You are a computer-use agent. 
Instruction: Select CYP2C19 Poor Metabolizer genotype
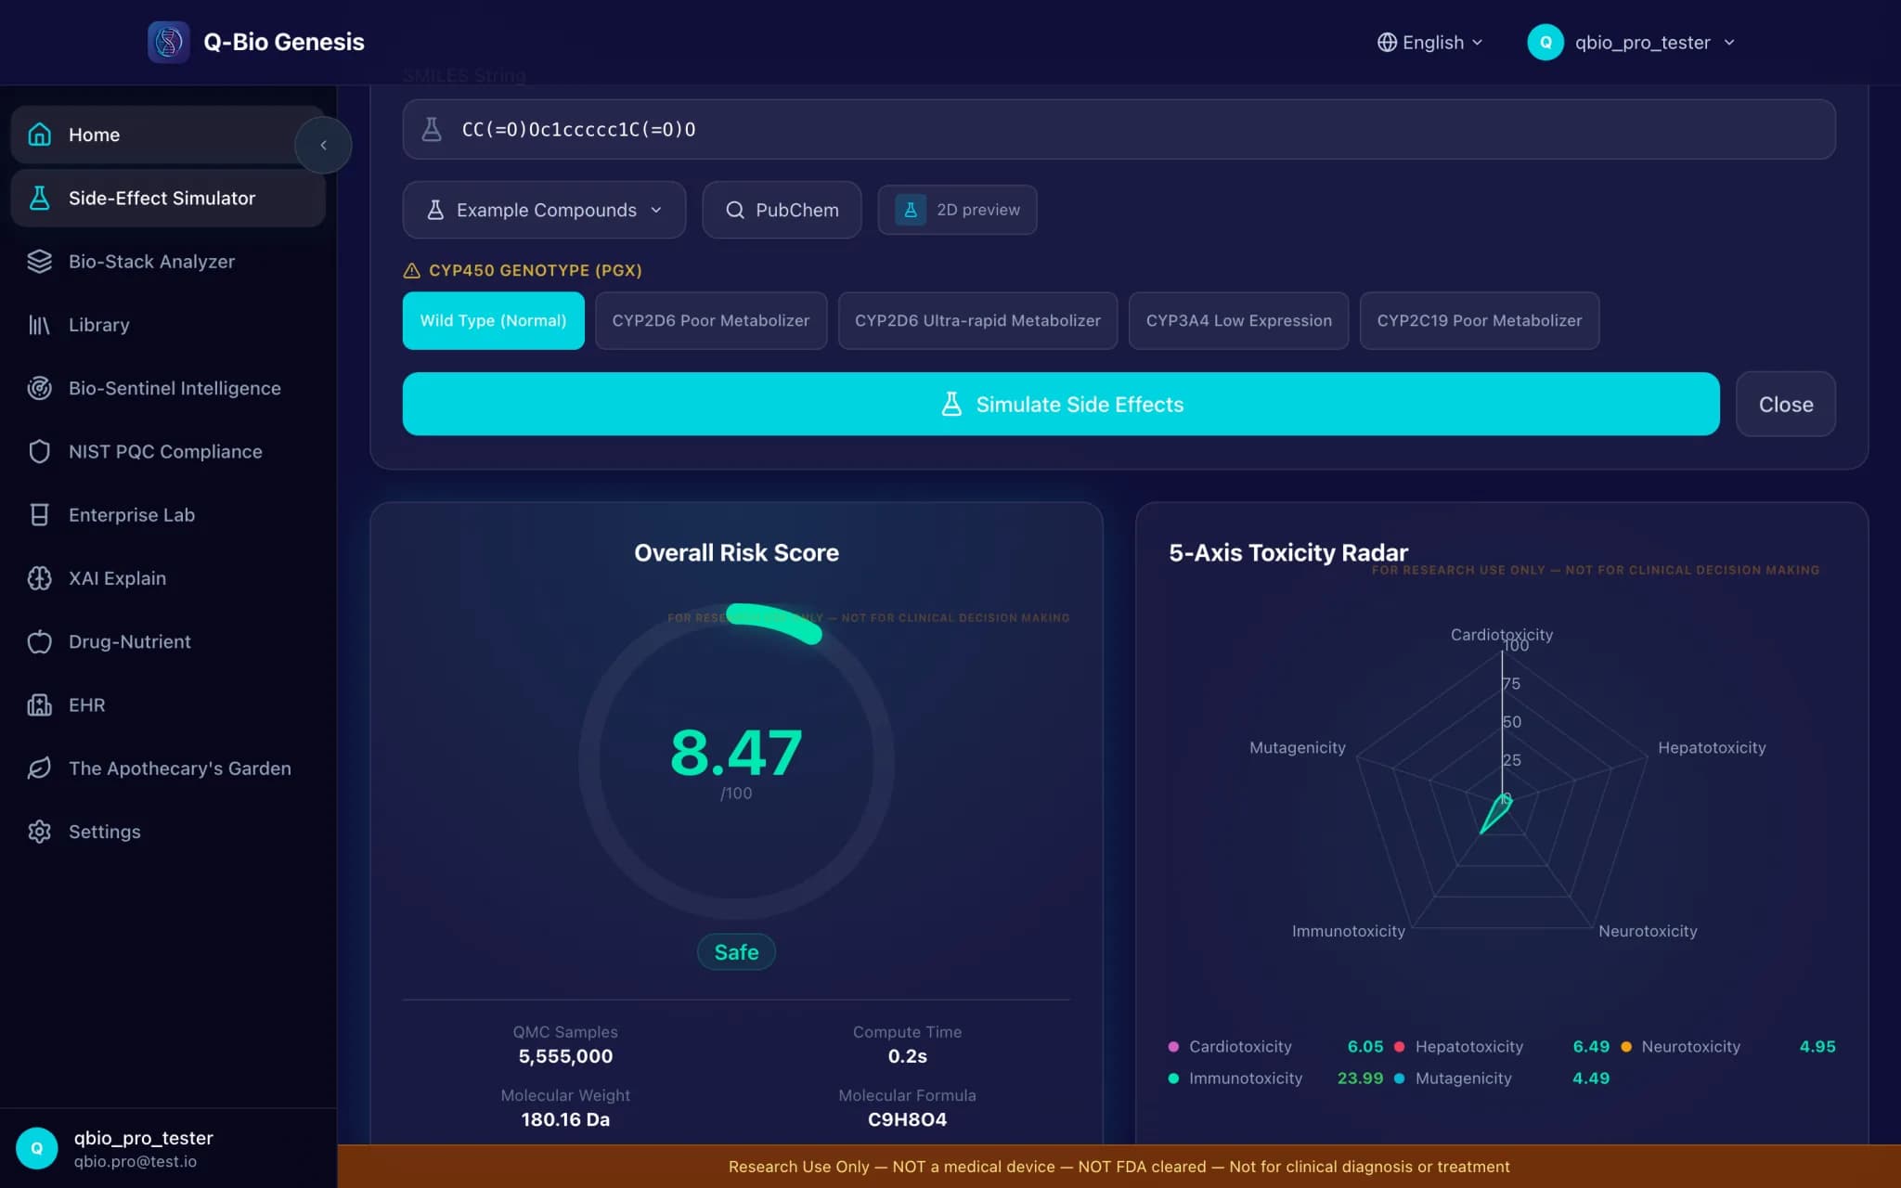(x=1479, y=320)
